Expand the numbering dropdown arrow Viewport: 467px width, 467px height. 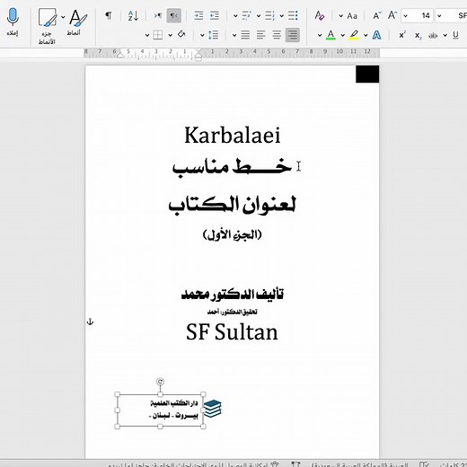[259, 16]
